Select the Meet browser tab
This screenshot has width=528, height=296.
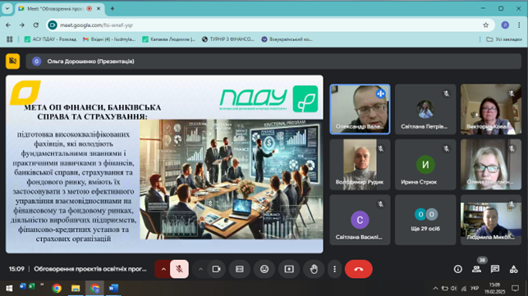point(61,9)
